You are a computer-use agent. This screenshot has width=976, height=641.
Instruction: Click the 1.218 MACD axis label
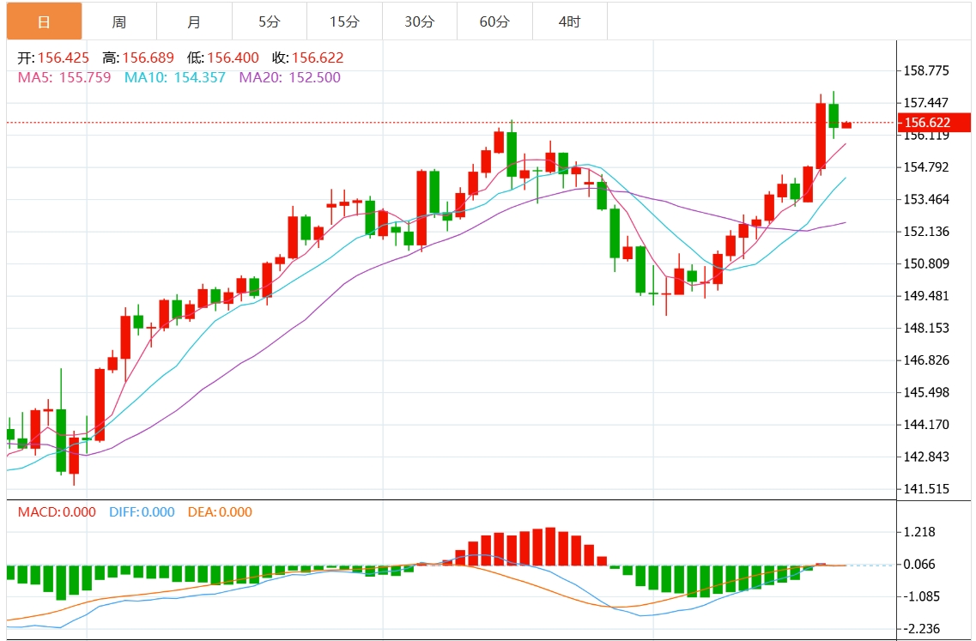click(919, 532)
